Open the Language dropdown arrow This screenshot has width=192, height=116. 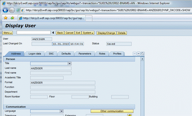pos(62,111)
